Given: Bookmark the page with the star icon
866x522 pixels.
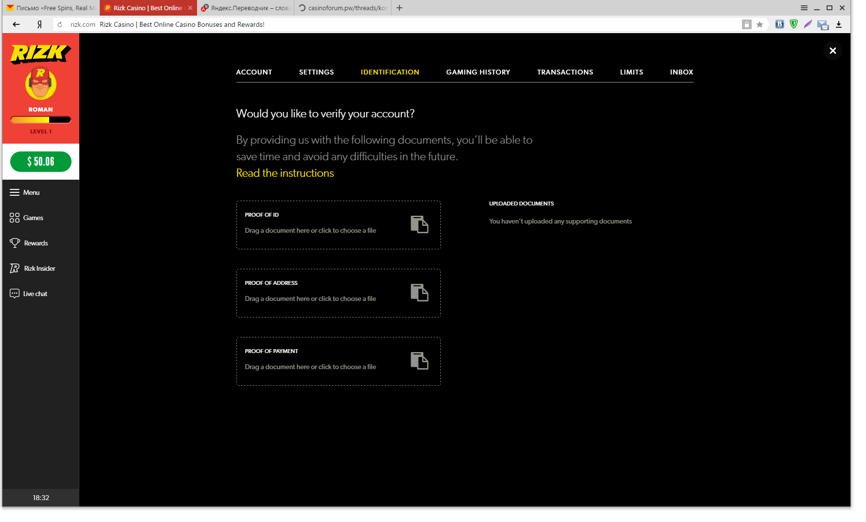Looking at the screenshot, I should [x=759, y=24].
